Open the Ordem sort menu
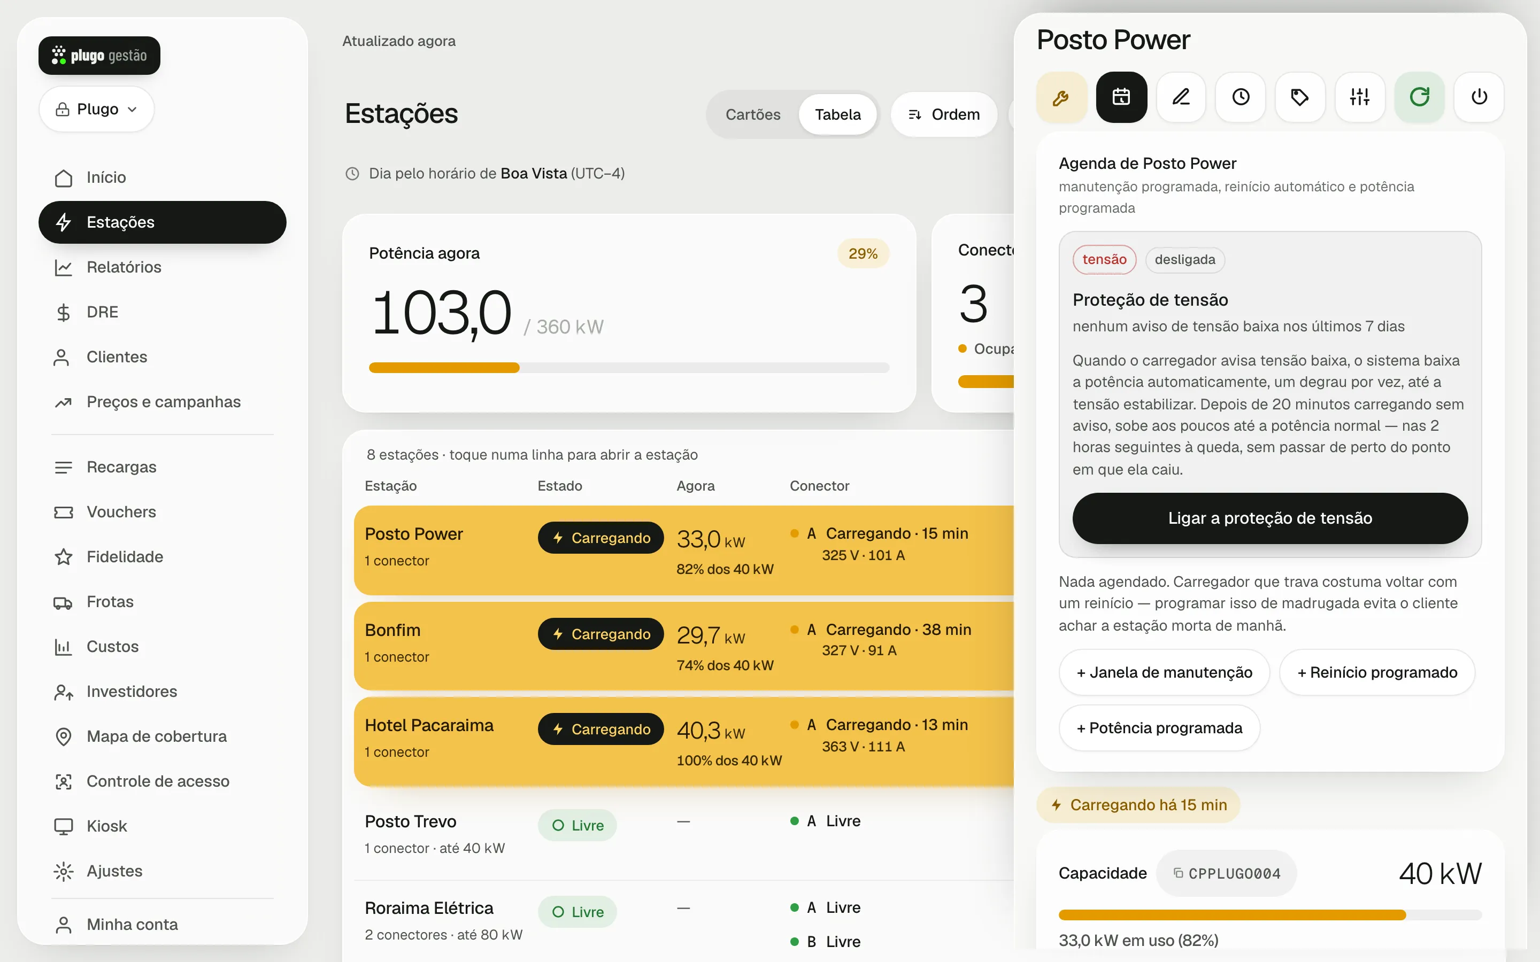 (x=944, y=114)
